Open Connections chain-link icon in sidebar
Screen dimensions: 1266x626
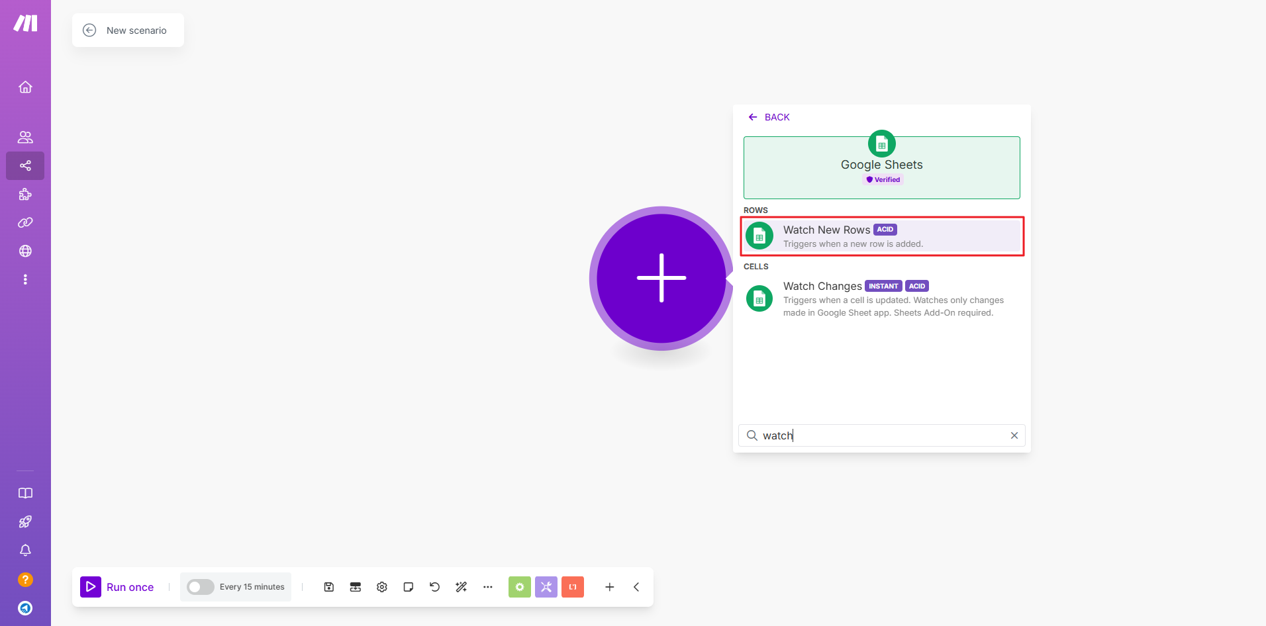(x=25, y=223)
